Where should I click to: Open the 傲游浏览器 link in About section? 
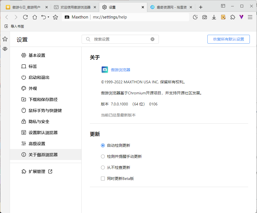point(120,70)
